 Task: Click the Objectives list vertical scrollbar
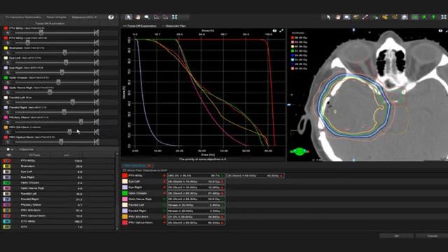(x=117, y=191)
